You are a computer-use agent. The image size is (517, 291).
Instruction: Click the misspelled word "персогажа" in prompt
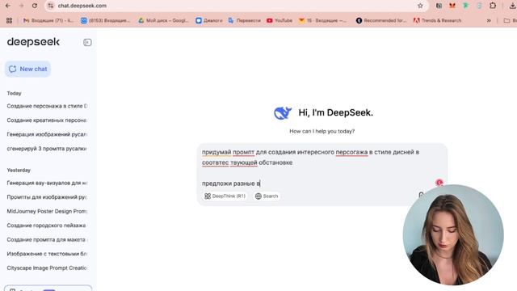click(x=351, y=152)
